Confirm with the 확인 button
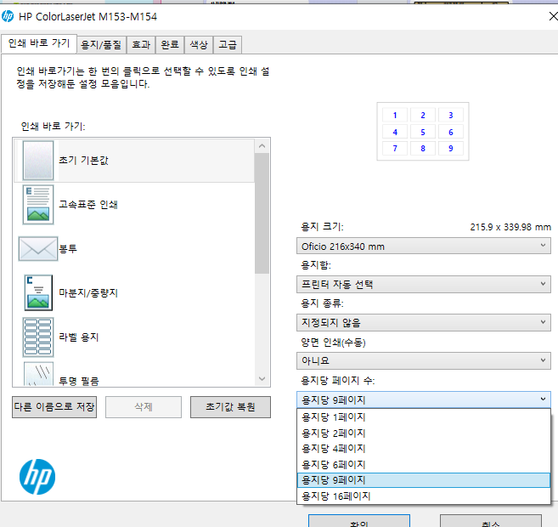558x527 pixels. point(359,521)
